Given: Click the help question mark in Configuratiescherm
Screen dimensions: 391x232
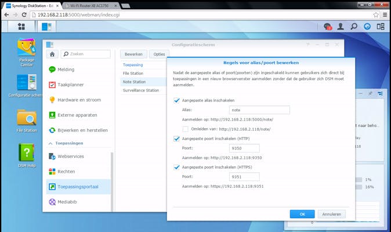Looking at the screenshot, I should pyautogui.click(x=308, y=45).
